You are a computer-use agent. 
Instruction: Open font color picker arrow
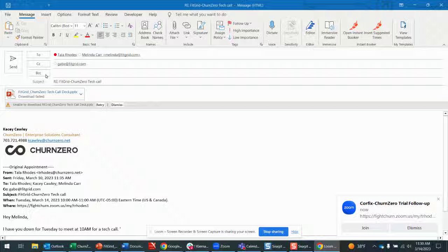point(92,35)
